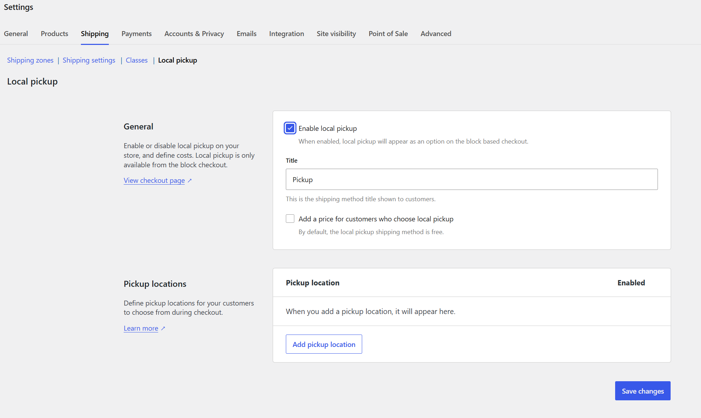Click the Pickup location column header
701x418 pixels.
313,283
